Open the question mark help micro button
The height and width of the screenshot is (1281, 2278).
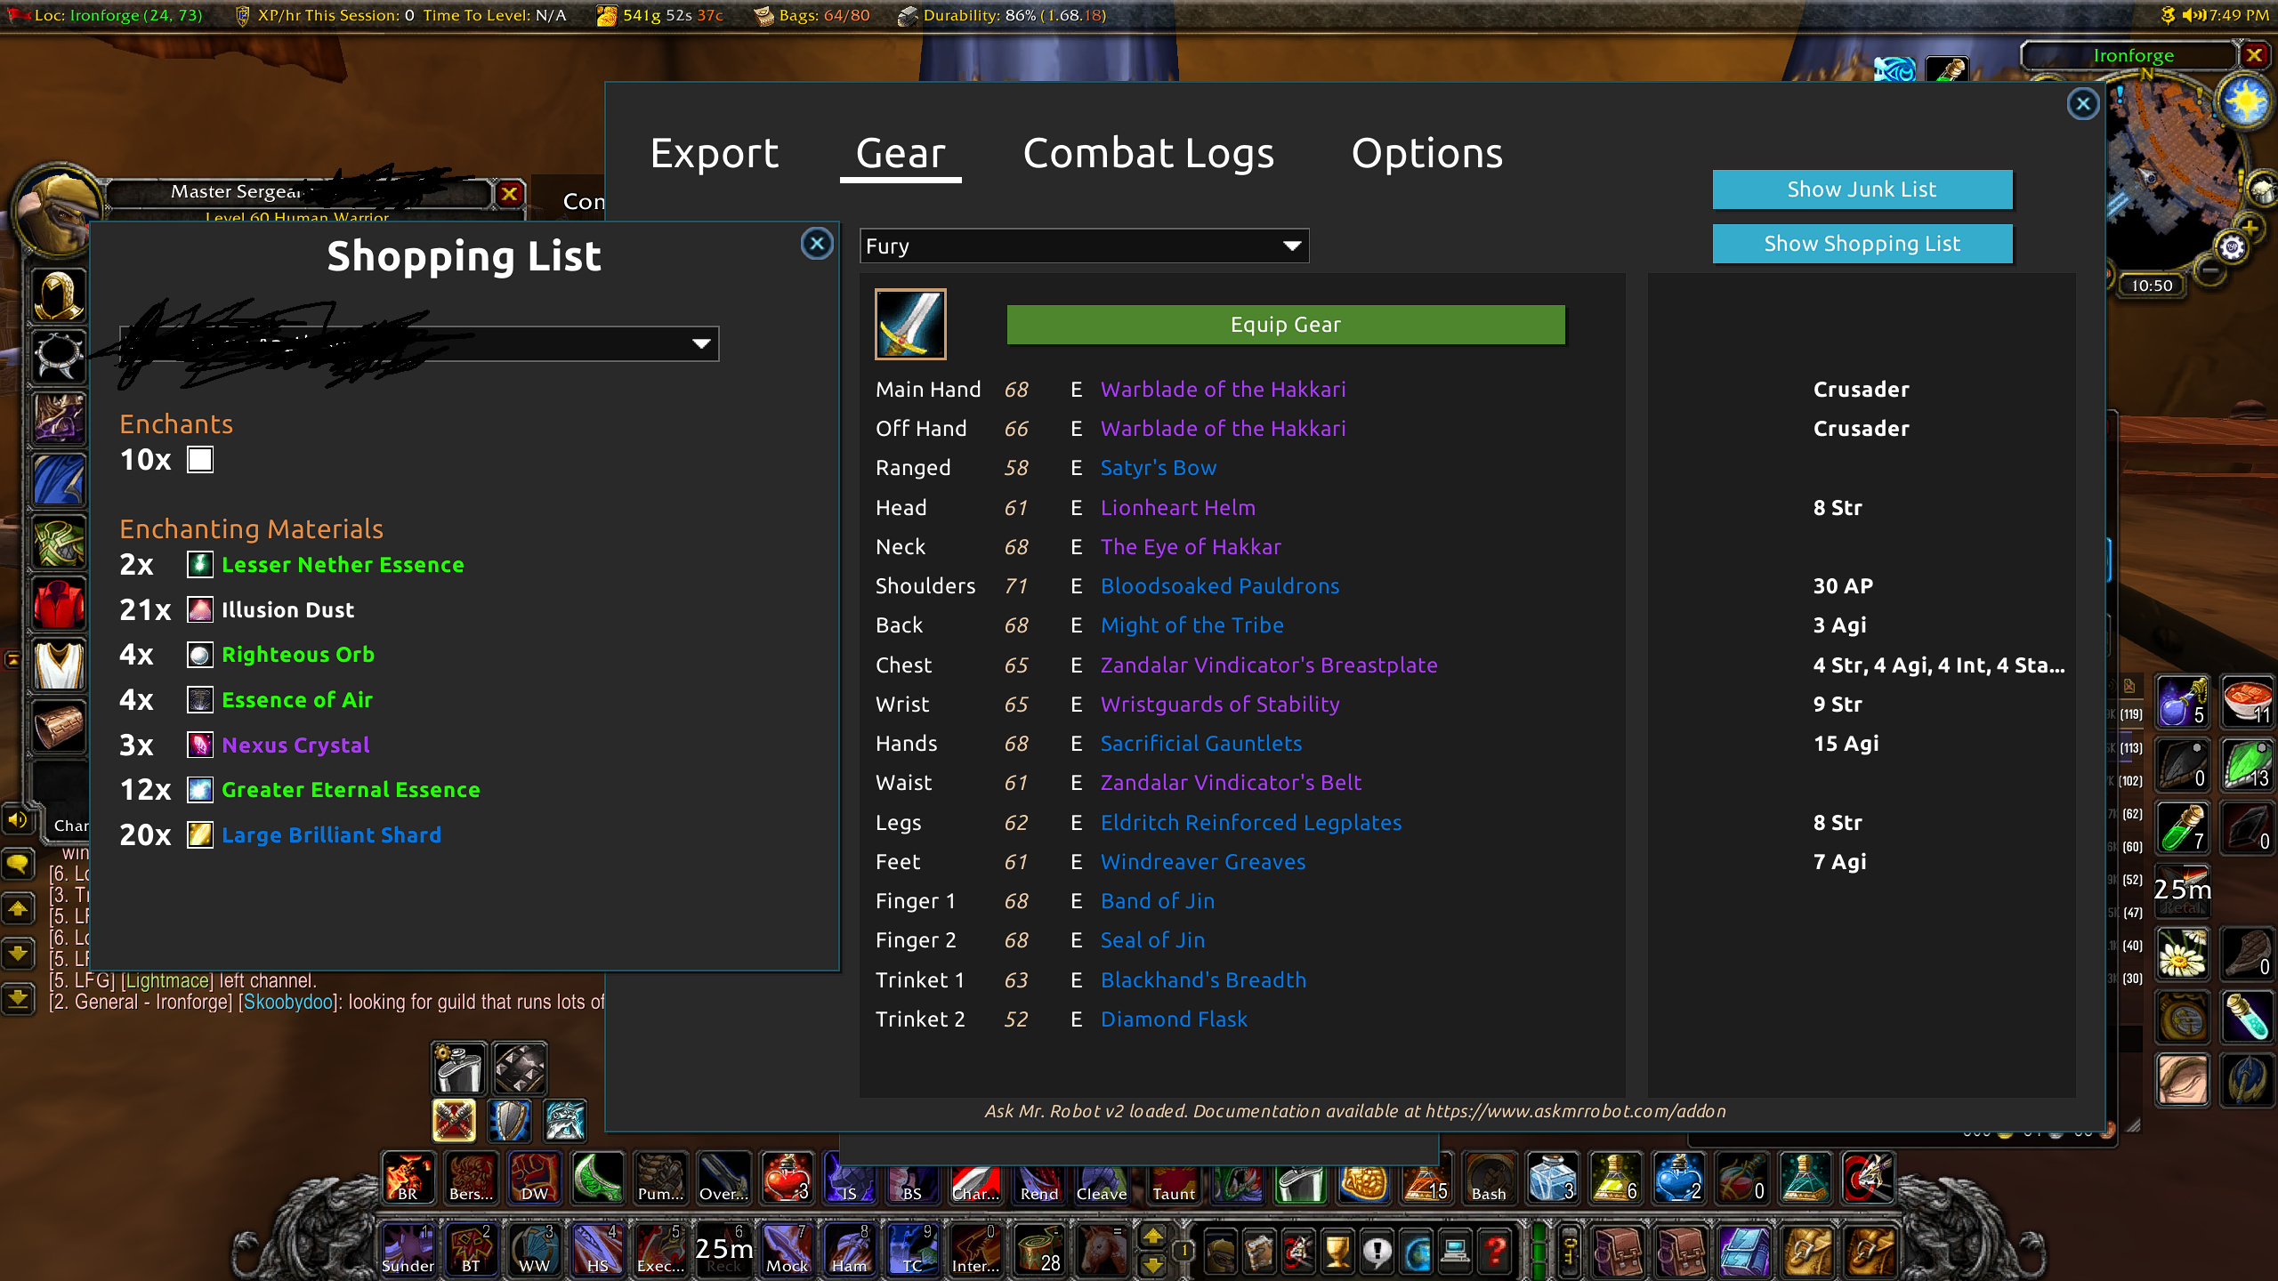click(1497, 1252)
